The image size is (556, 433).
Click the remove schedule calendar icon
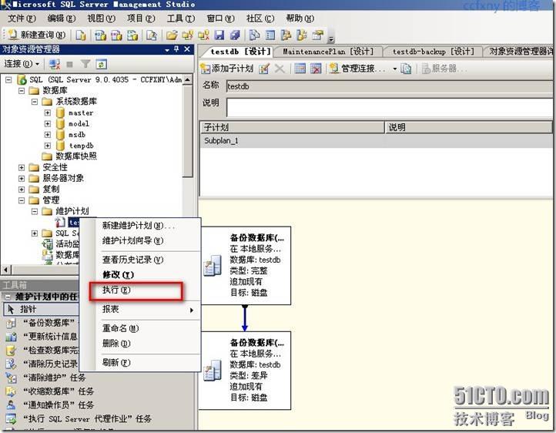pyautogui.click(x=316, y=69)
